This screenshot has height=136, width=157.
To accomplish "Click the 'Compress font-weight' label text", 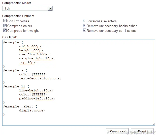I will 23,31.
